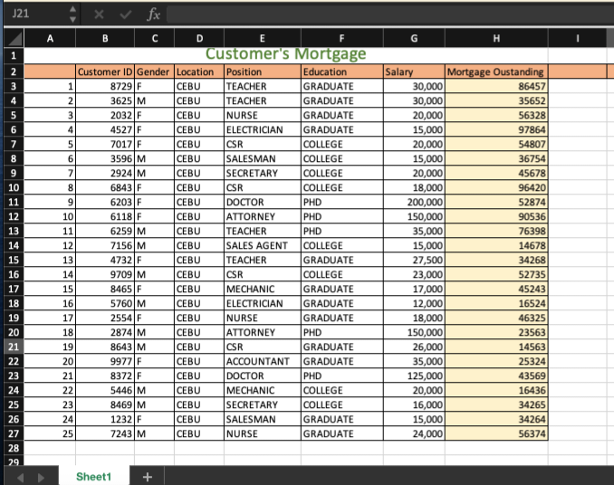Click the Customer's Mortgage title cell
614x485 pixels.
286,54
